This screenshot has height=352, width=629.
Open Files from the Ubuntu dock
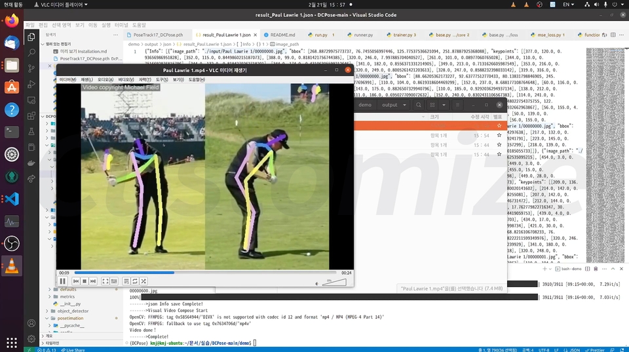[12, 65]
